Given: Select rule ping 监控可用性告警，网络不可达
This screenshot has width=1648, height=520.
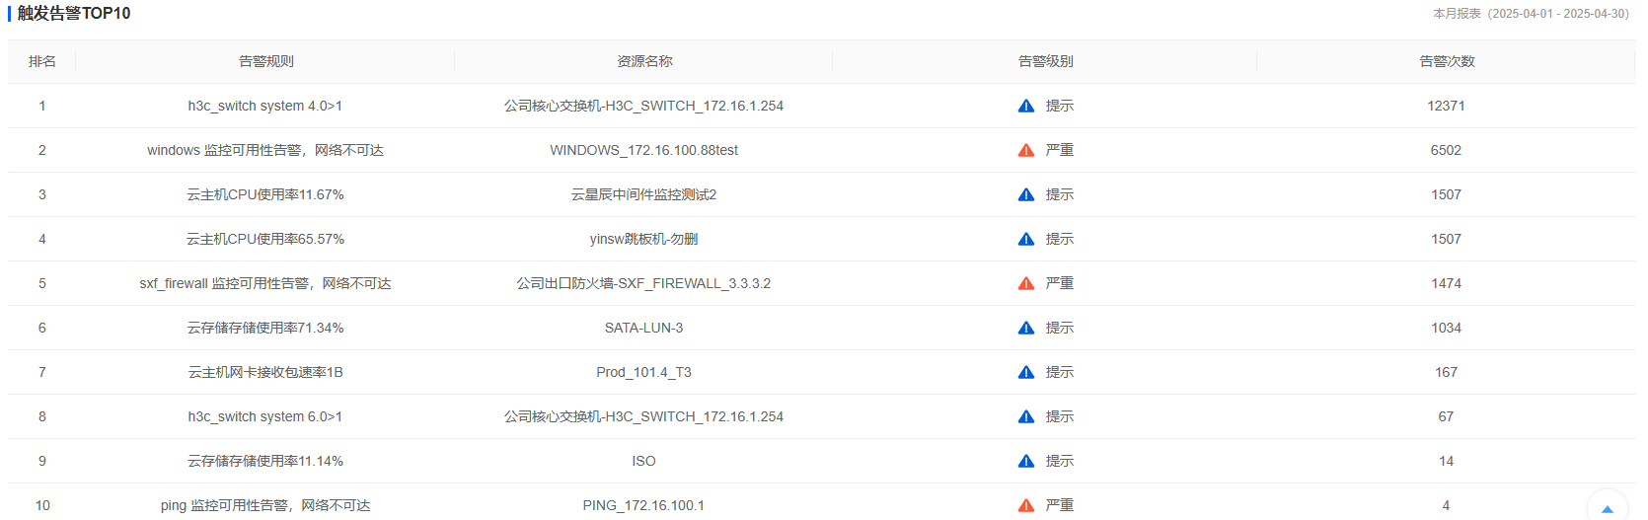Looking at the screenshot, I should 265,505.
